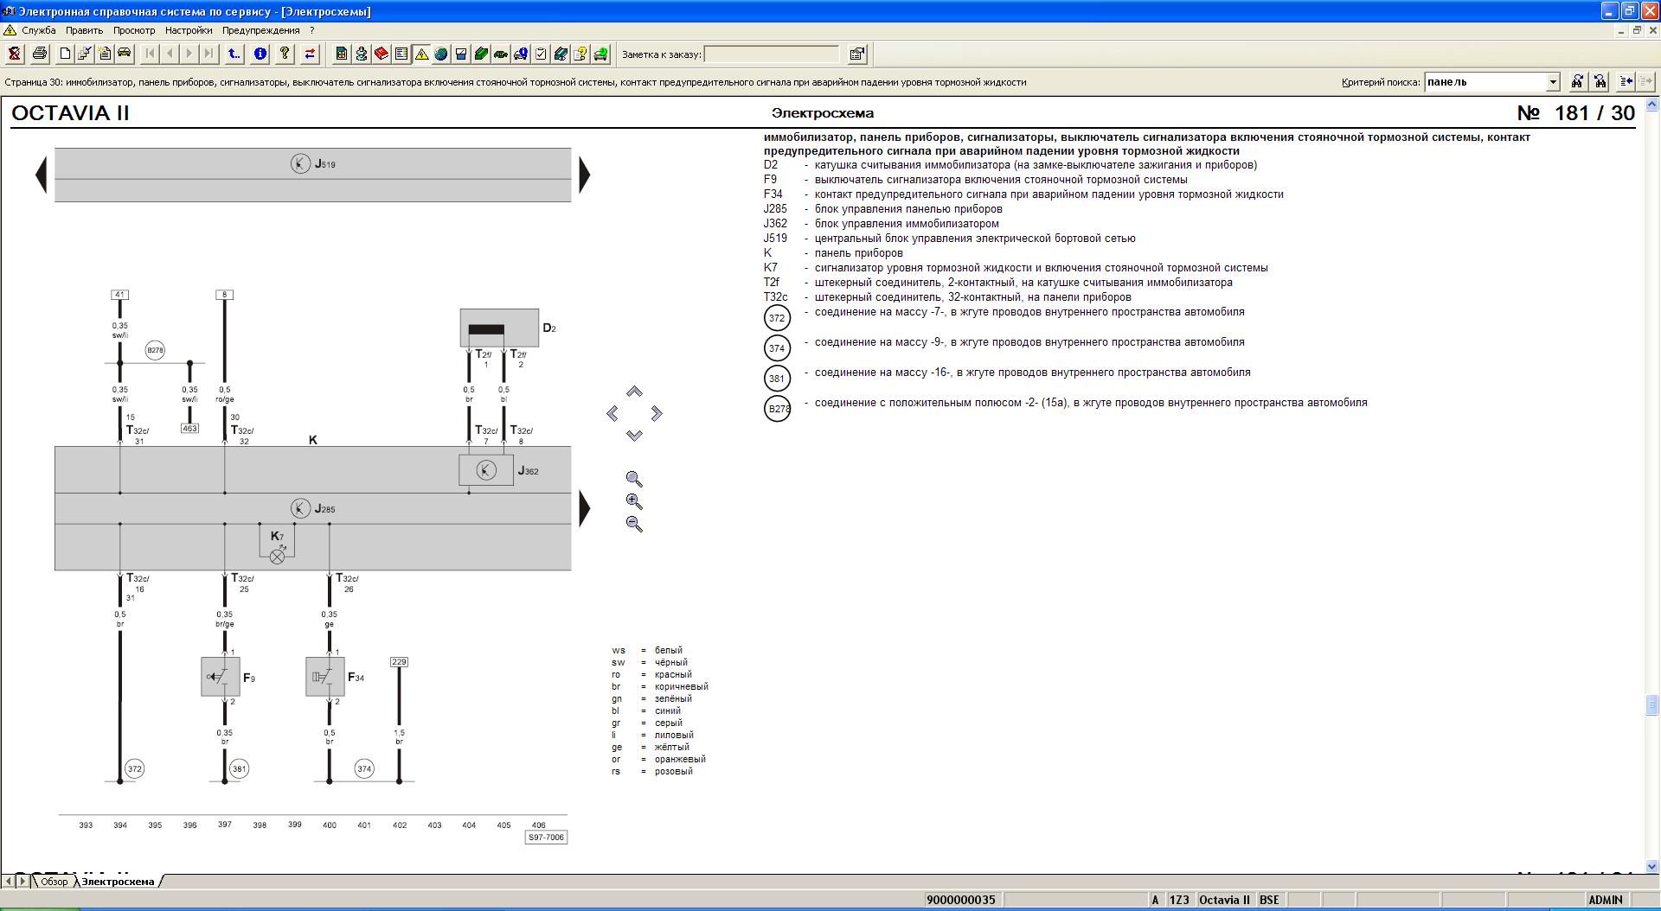Click the J362 immobilizer control unit box
Viewport: 1661px width, 911px height.
point(486,470)
